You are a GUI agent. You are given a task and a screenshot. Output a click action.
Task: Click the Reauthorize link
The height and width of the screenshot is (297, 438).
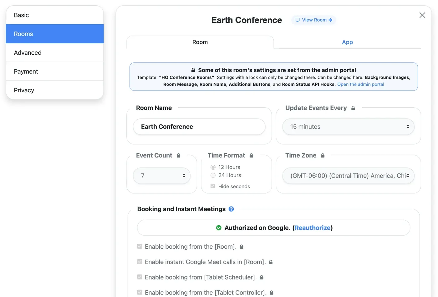pyautogui.click(x=313, y=228)
